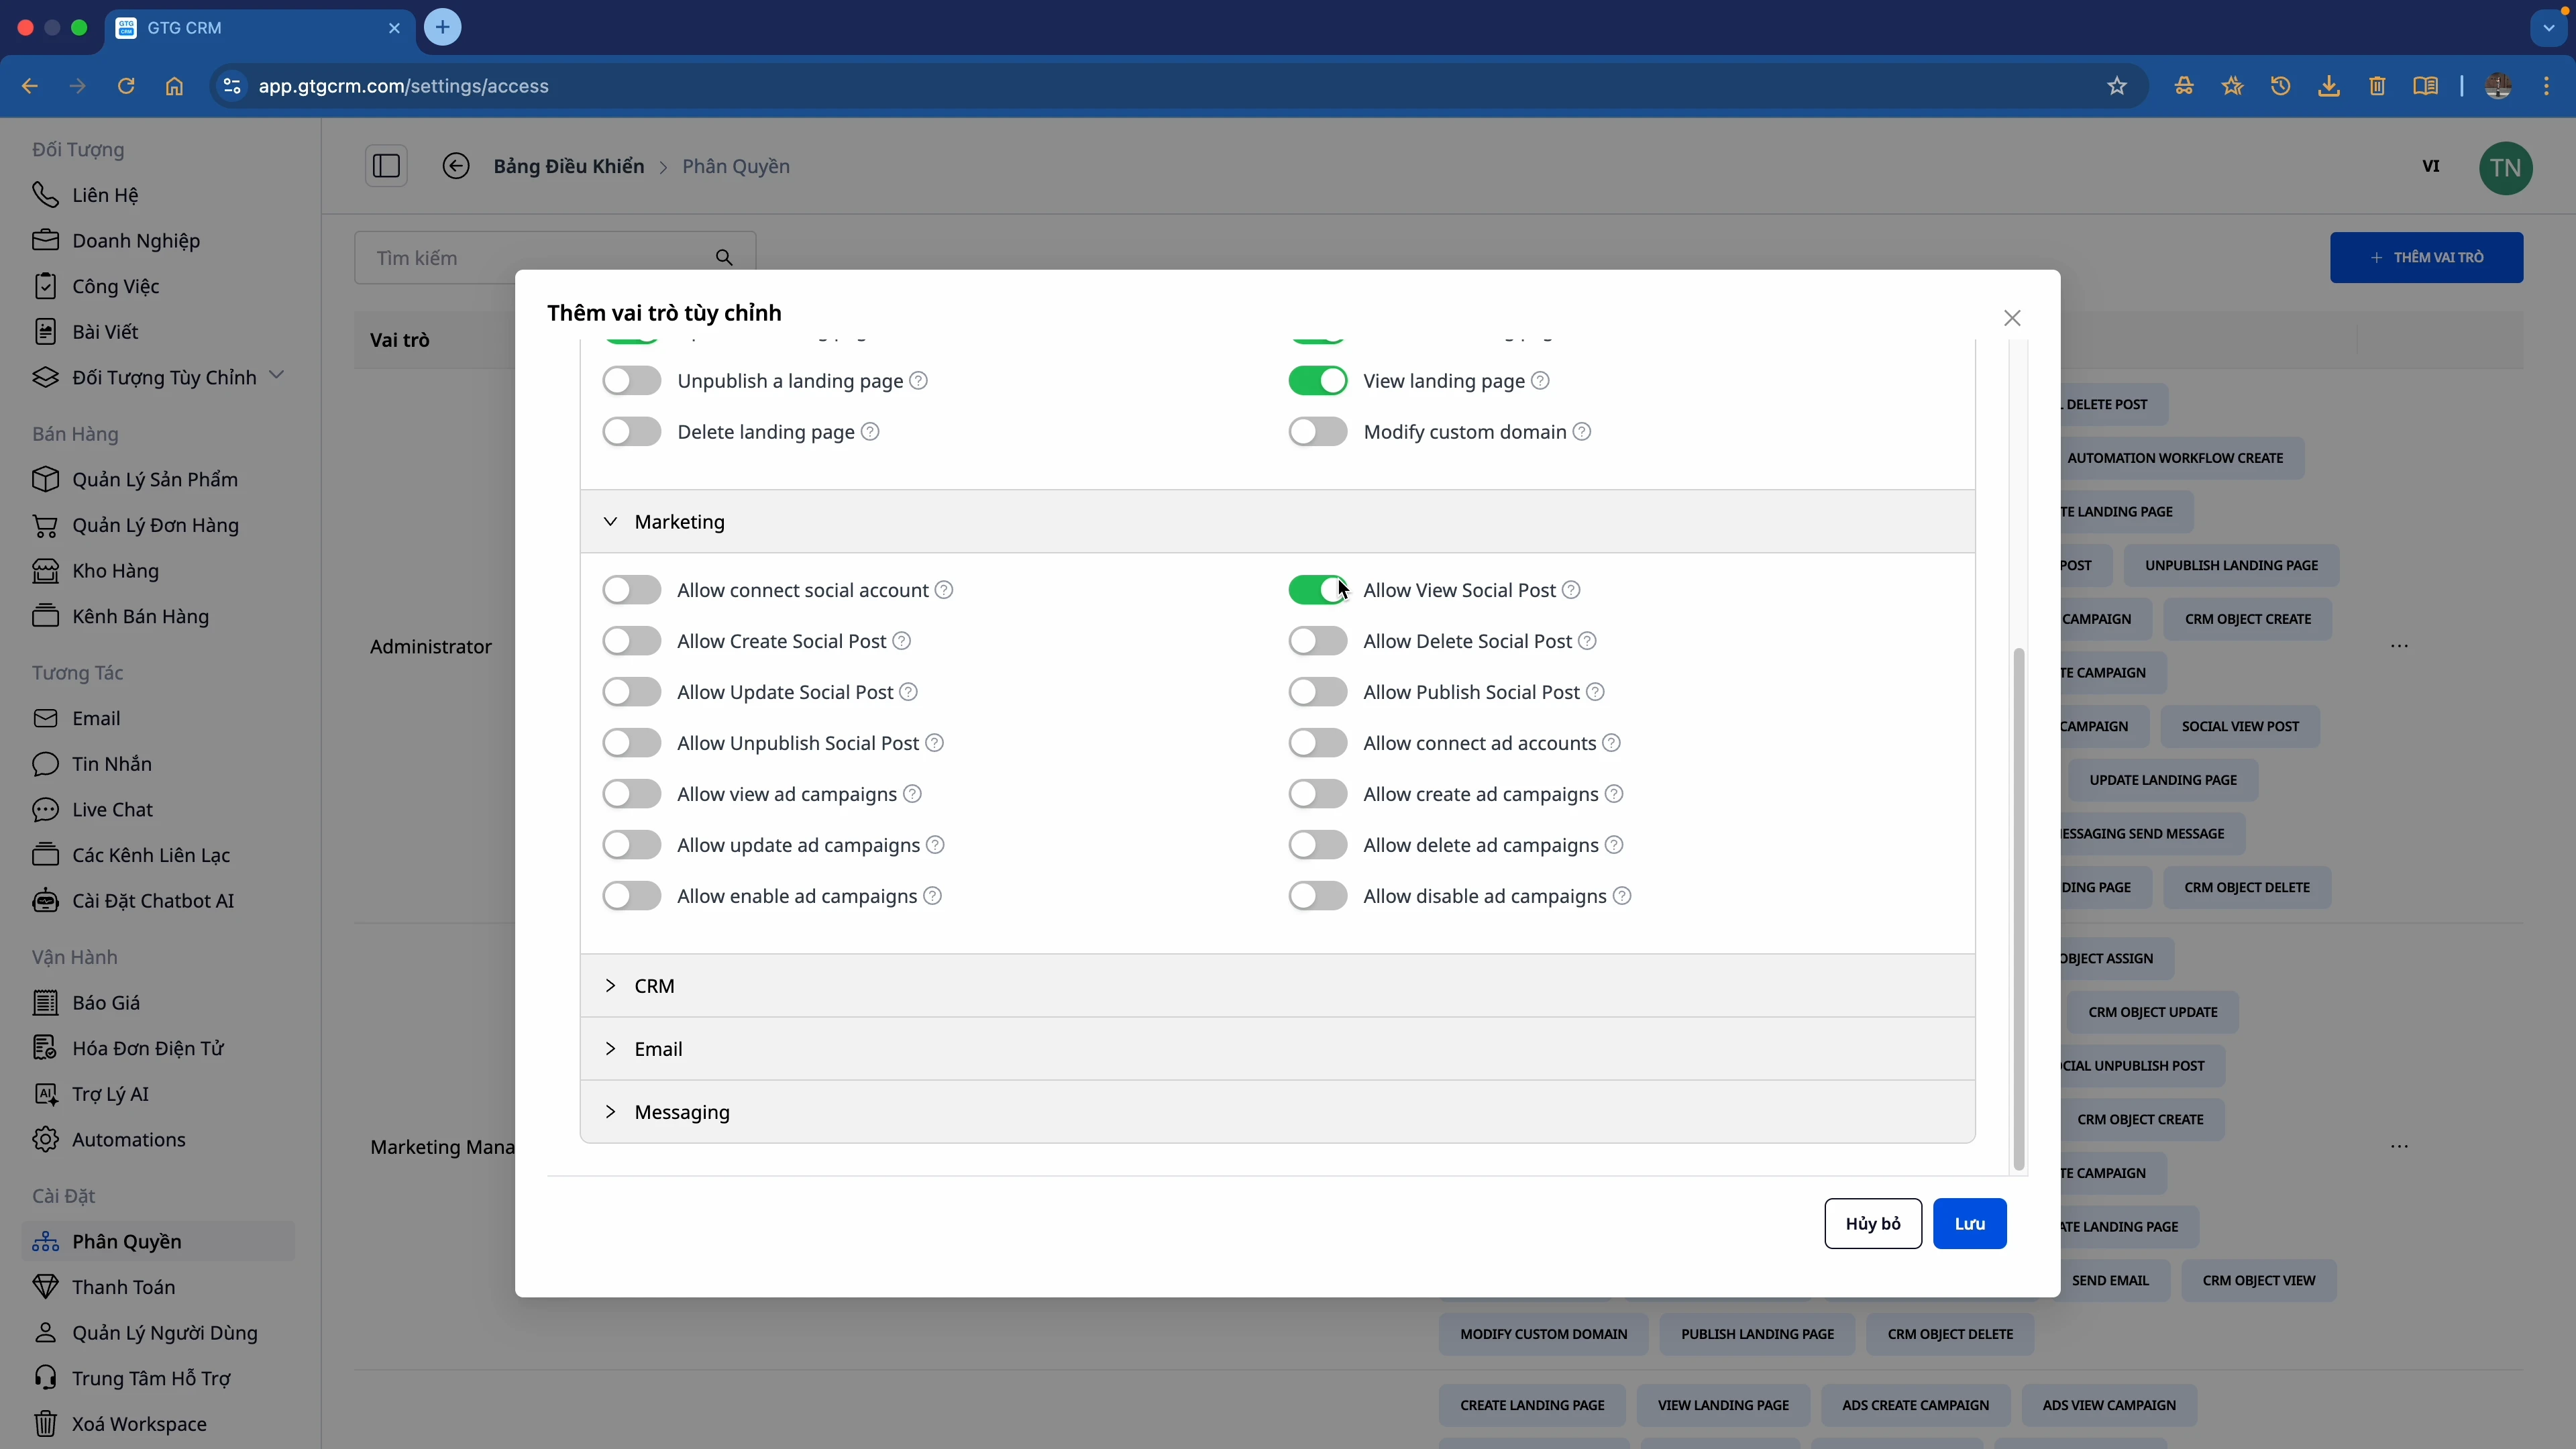
Task: Click the browser reload icon
Action: 126,86
